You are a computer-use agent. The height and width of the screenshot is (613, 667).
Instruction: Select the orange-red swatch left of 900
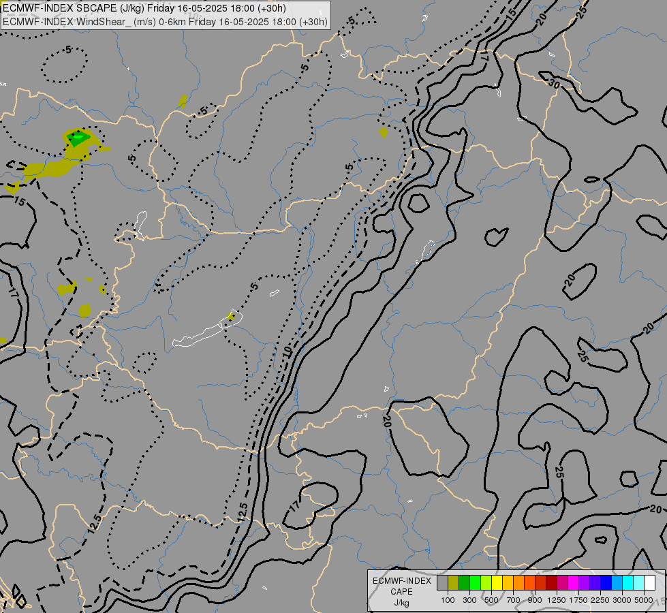(x=529, y=583)
